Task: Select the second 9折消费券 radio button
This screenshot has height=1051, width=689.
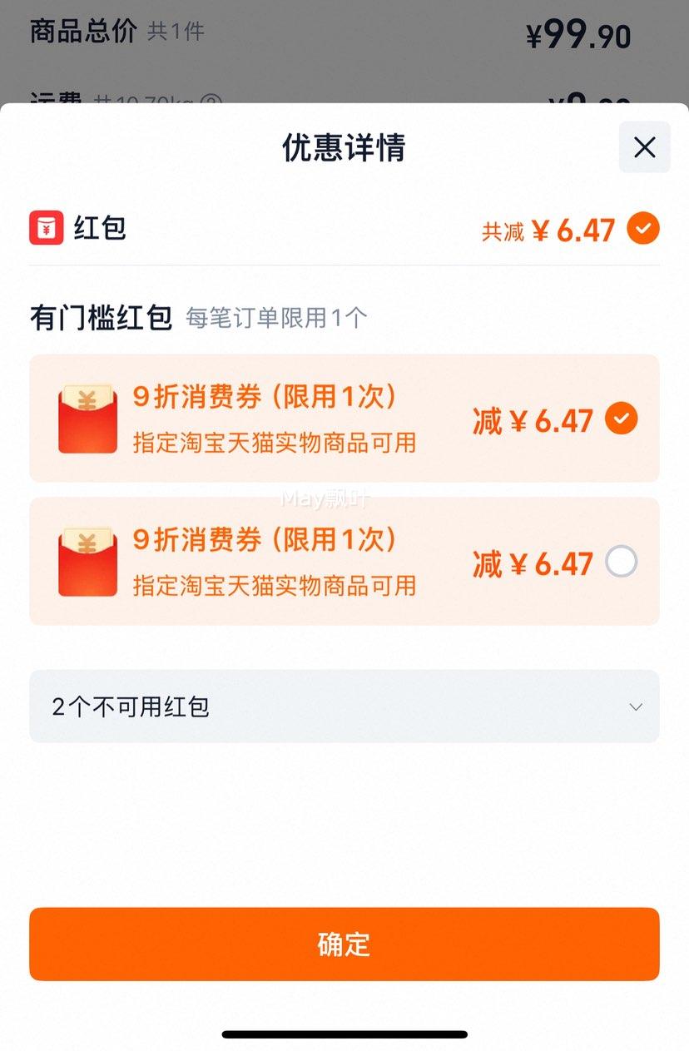Action: click(622, 562)
